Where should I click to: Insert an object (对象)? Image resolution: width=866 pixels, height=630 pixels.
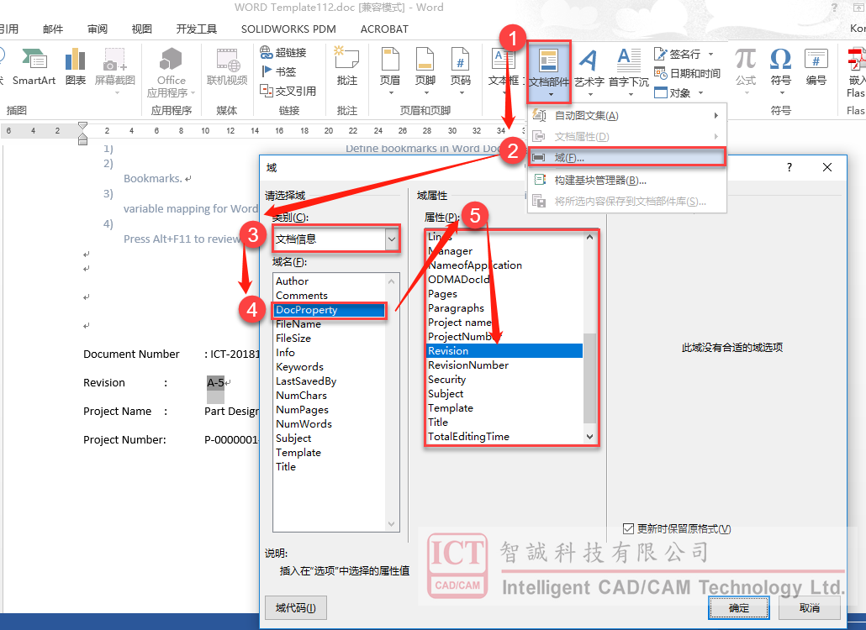coord(672,92)
